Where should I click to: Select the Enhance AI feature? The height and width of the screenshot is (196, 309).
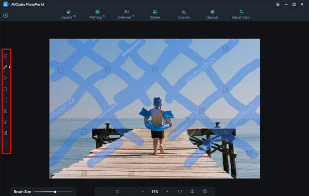[126, 14]
